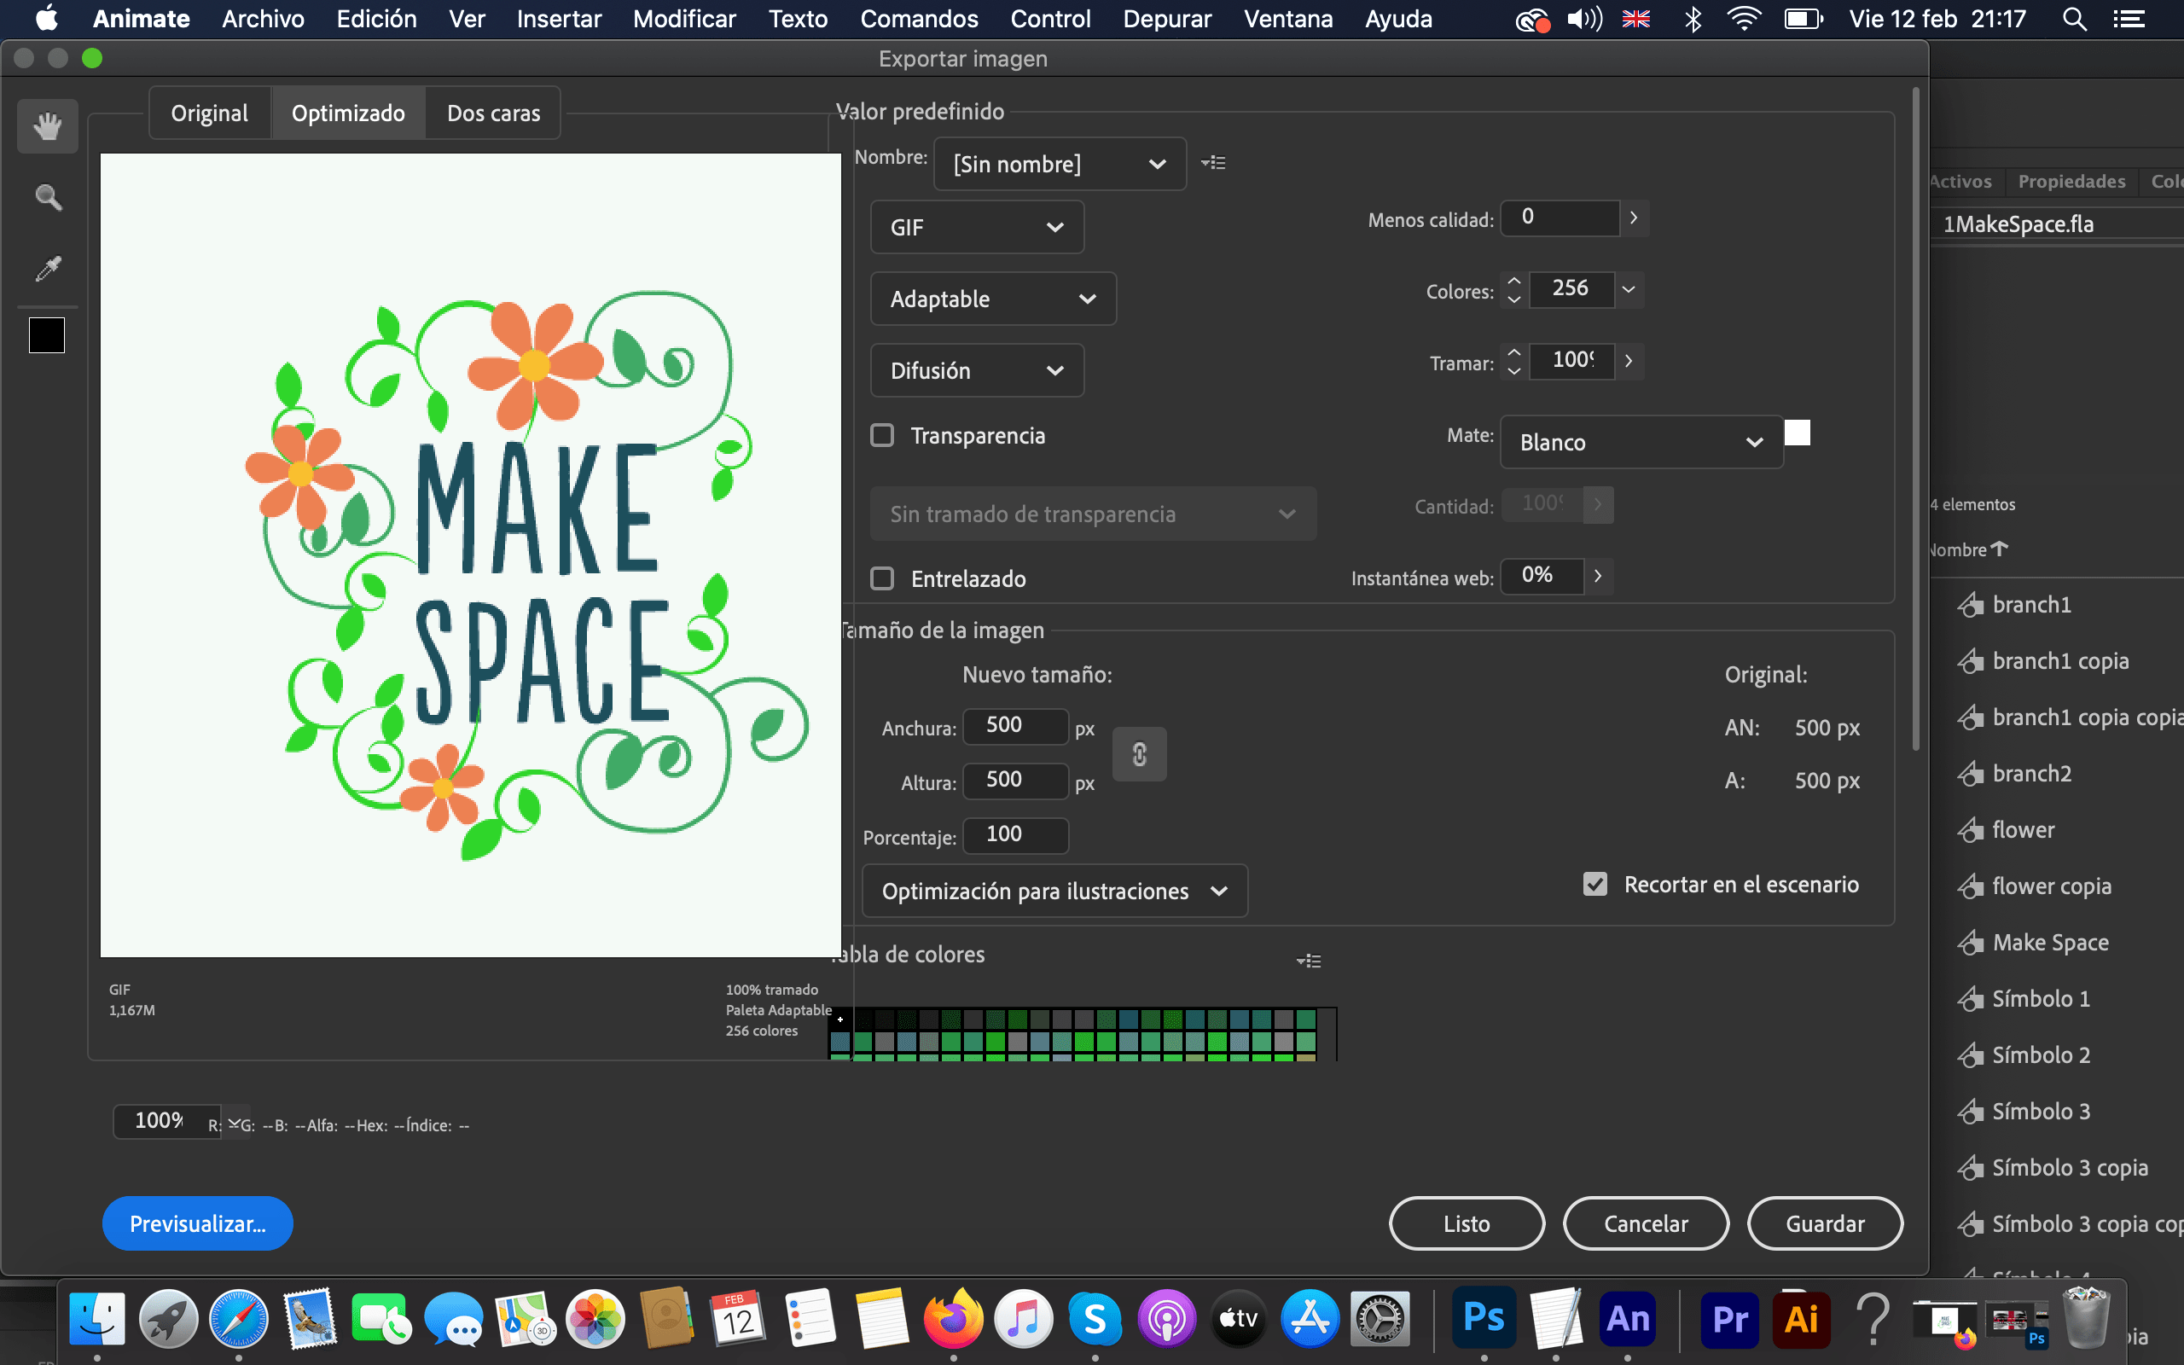2184x1365 pixels.
Task: Click the Guardar button
Action: pyautogui.click(x=1825, y=1223)
